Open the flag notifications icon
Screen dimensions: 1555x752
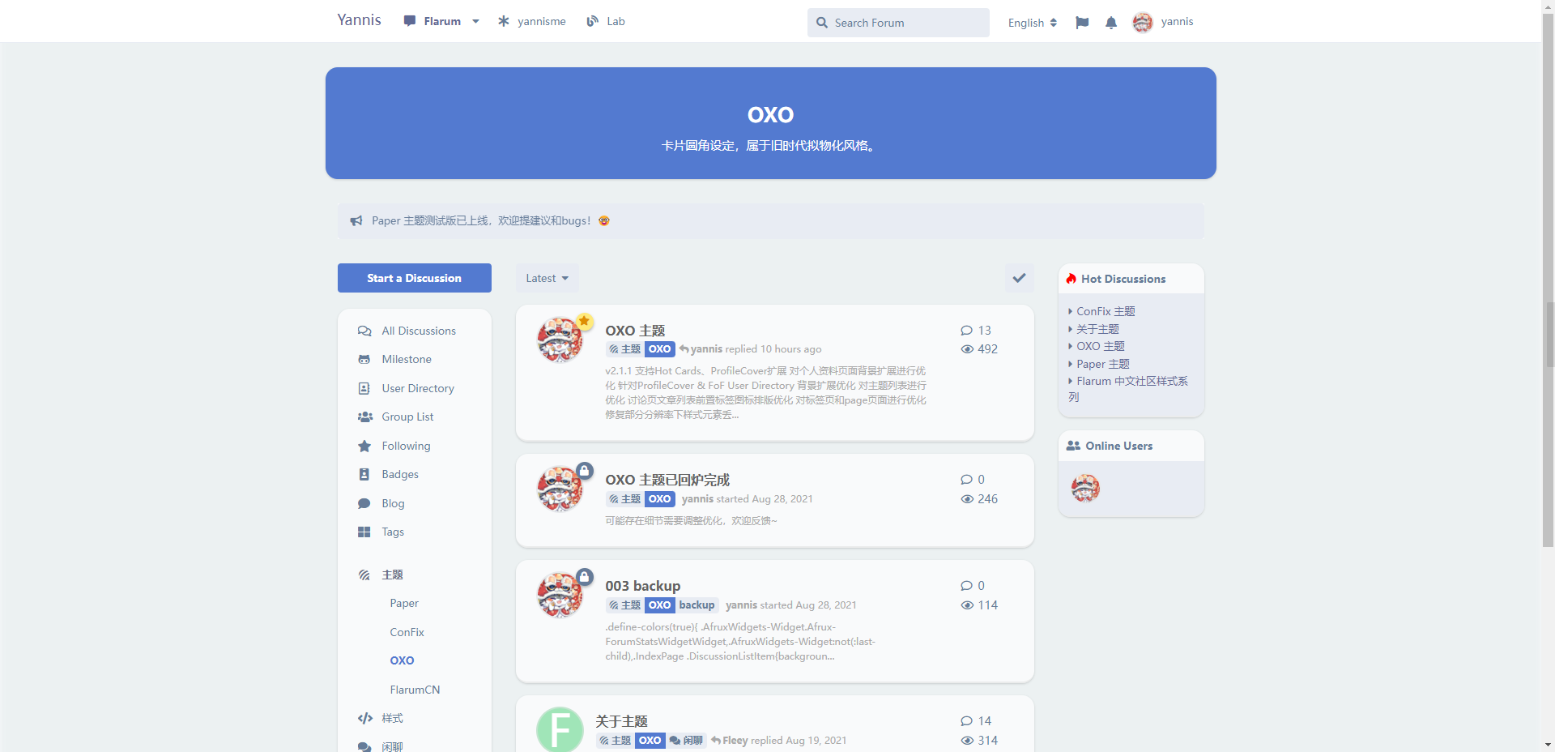(x=1082, y=23)
